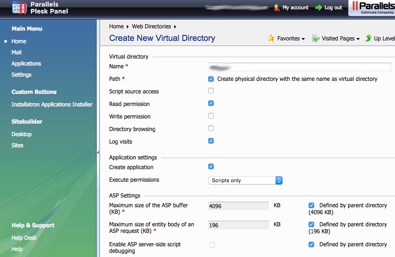Open Sitebuilder Sites
This screenshot has height=257, width=395.
click(x=17, y=145)
